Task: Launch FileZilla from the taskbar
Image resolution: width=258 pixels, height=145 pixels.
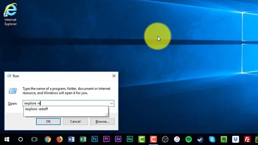Action: (247, 139)
